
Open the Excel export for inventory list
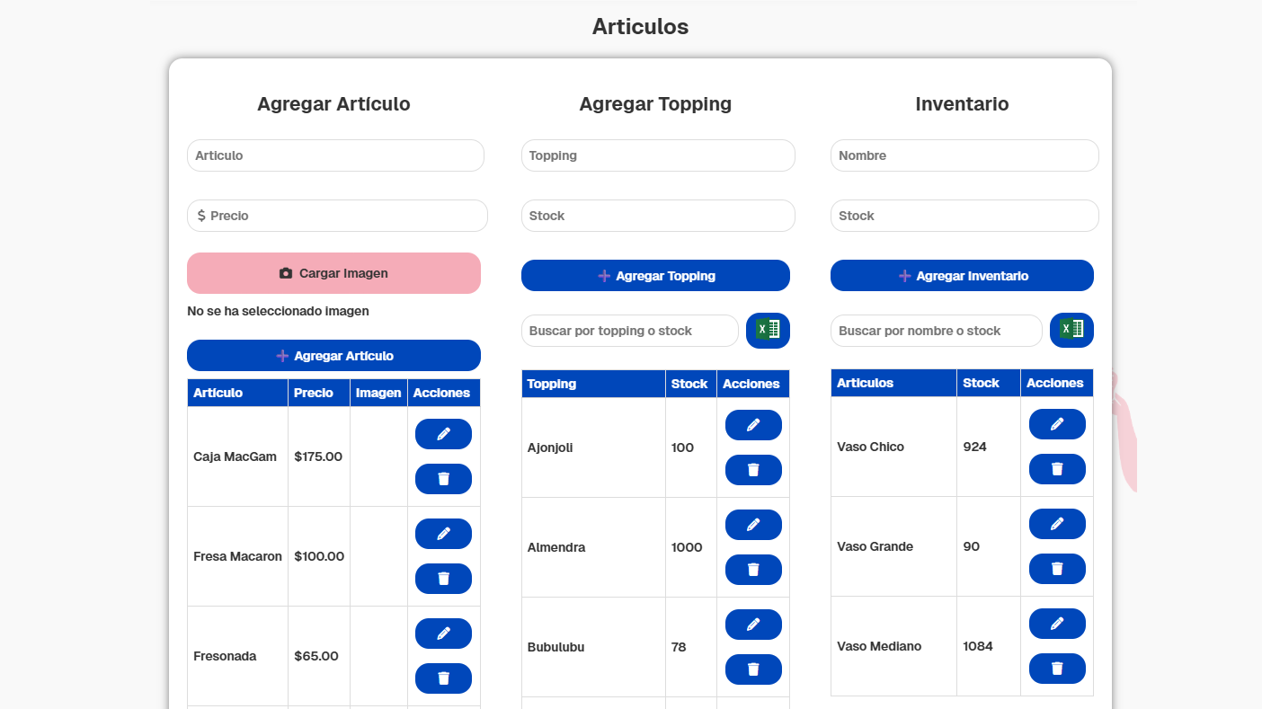(1071, 330)
